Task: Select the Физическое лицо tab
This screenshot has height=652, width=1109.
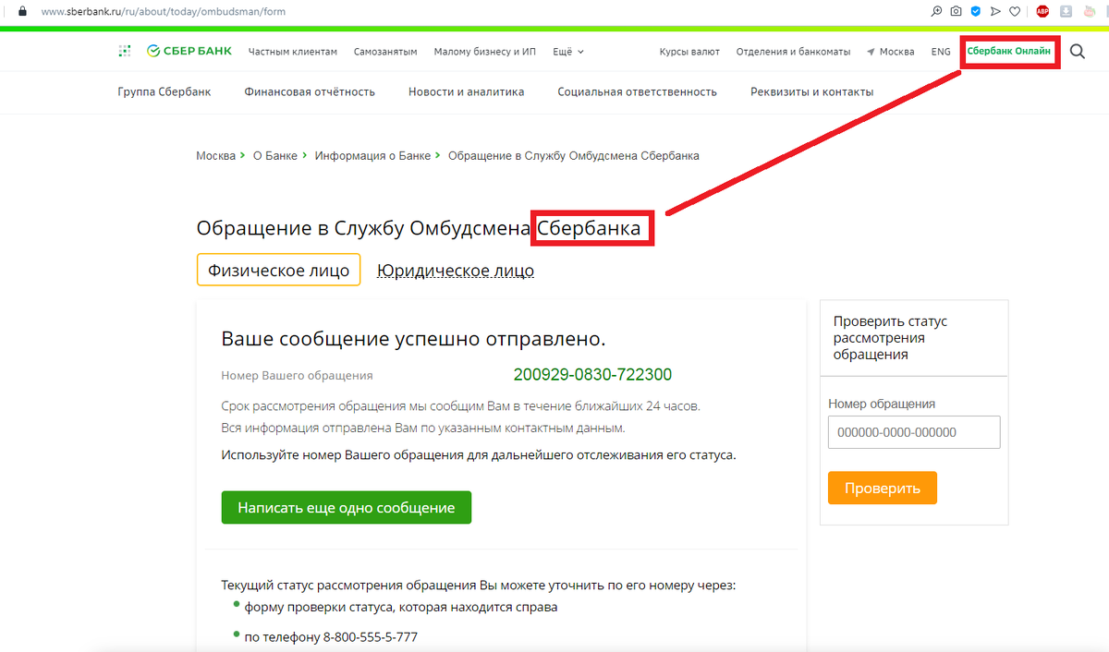Action: pyautogui.click(x=278, y=269)
